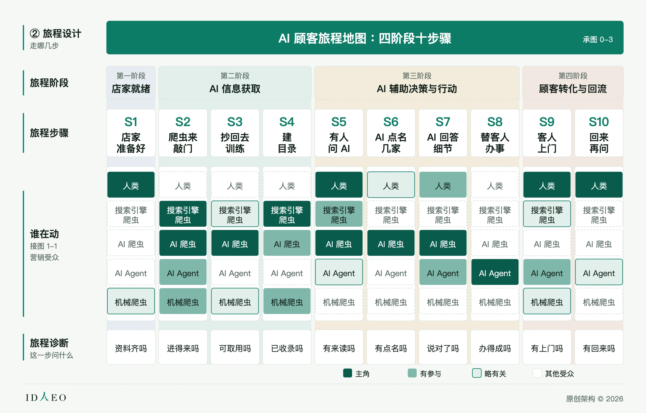Screen dimensions: 646x413
Task: Click the IDEO logo at bottom left
Action: click(46, 397)
